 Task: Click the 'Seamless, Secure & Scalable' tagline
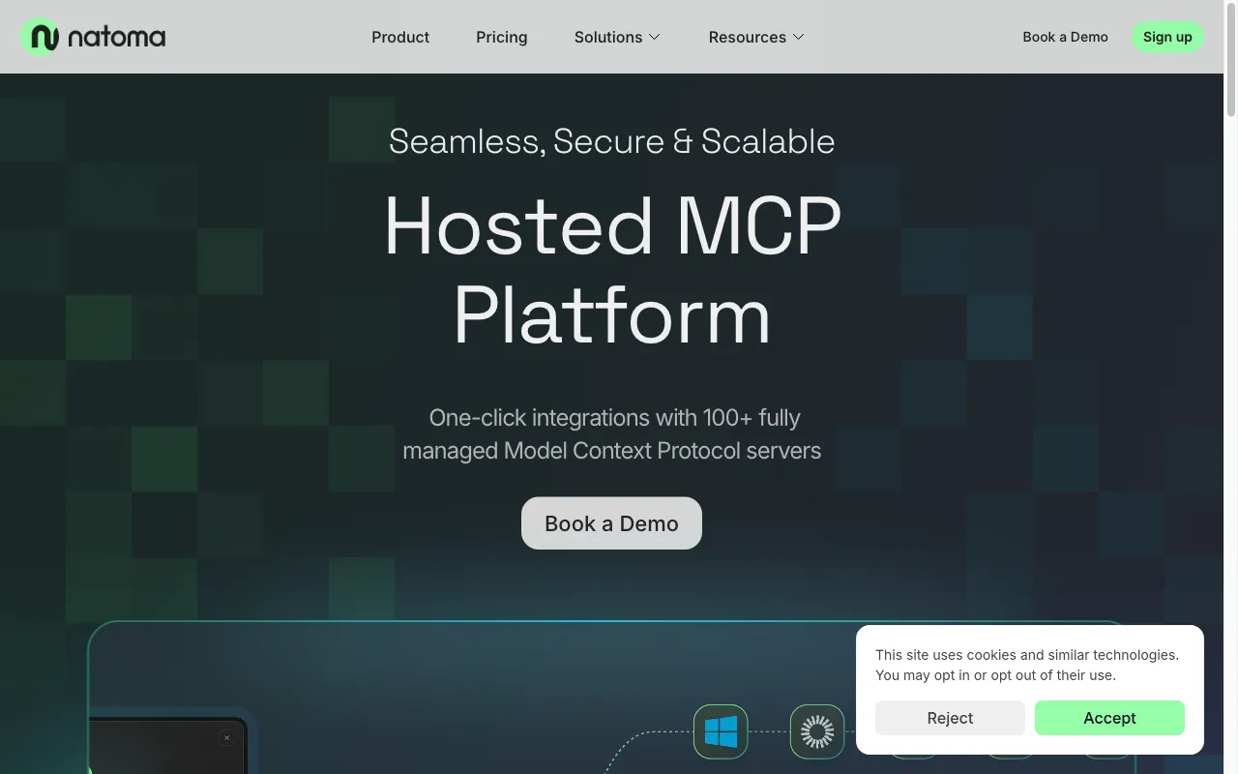pos(611,141)
